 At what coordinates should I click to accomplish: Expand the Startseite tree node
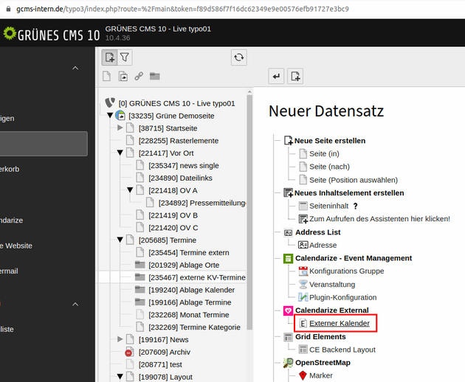coord(120,128)
